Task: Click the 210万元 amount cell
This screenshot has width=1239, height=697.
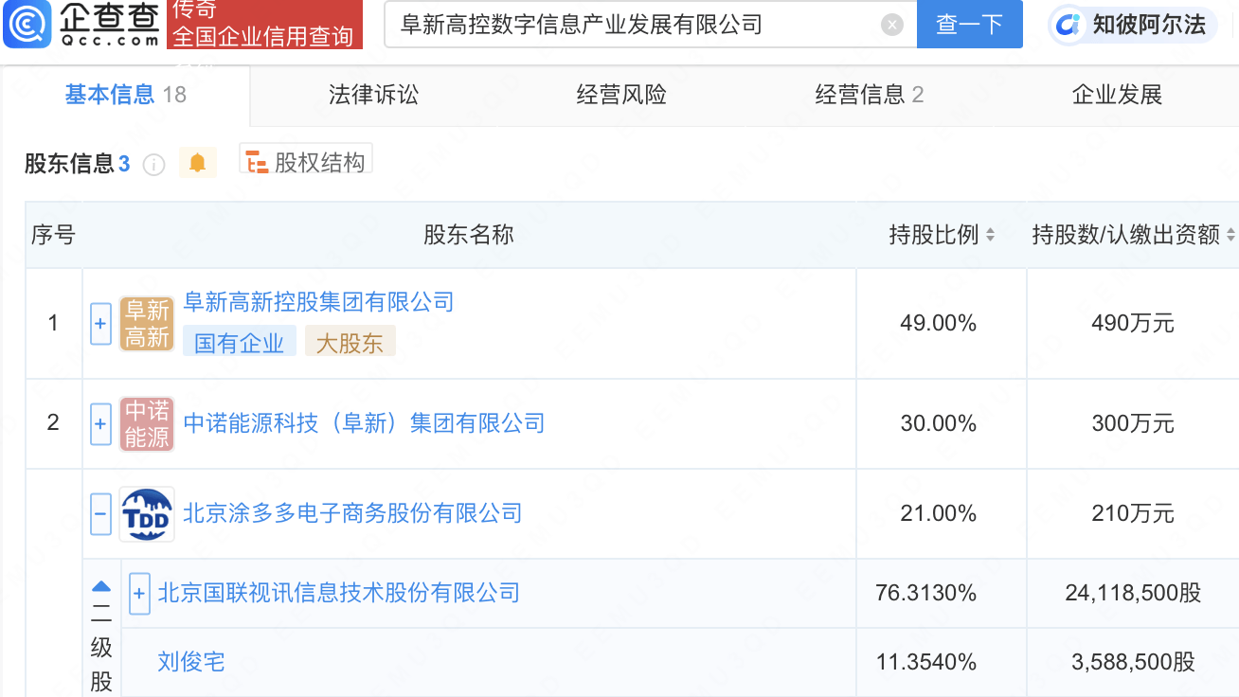Action: point(1133,513)
